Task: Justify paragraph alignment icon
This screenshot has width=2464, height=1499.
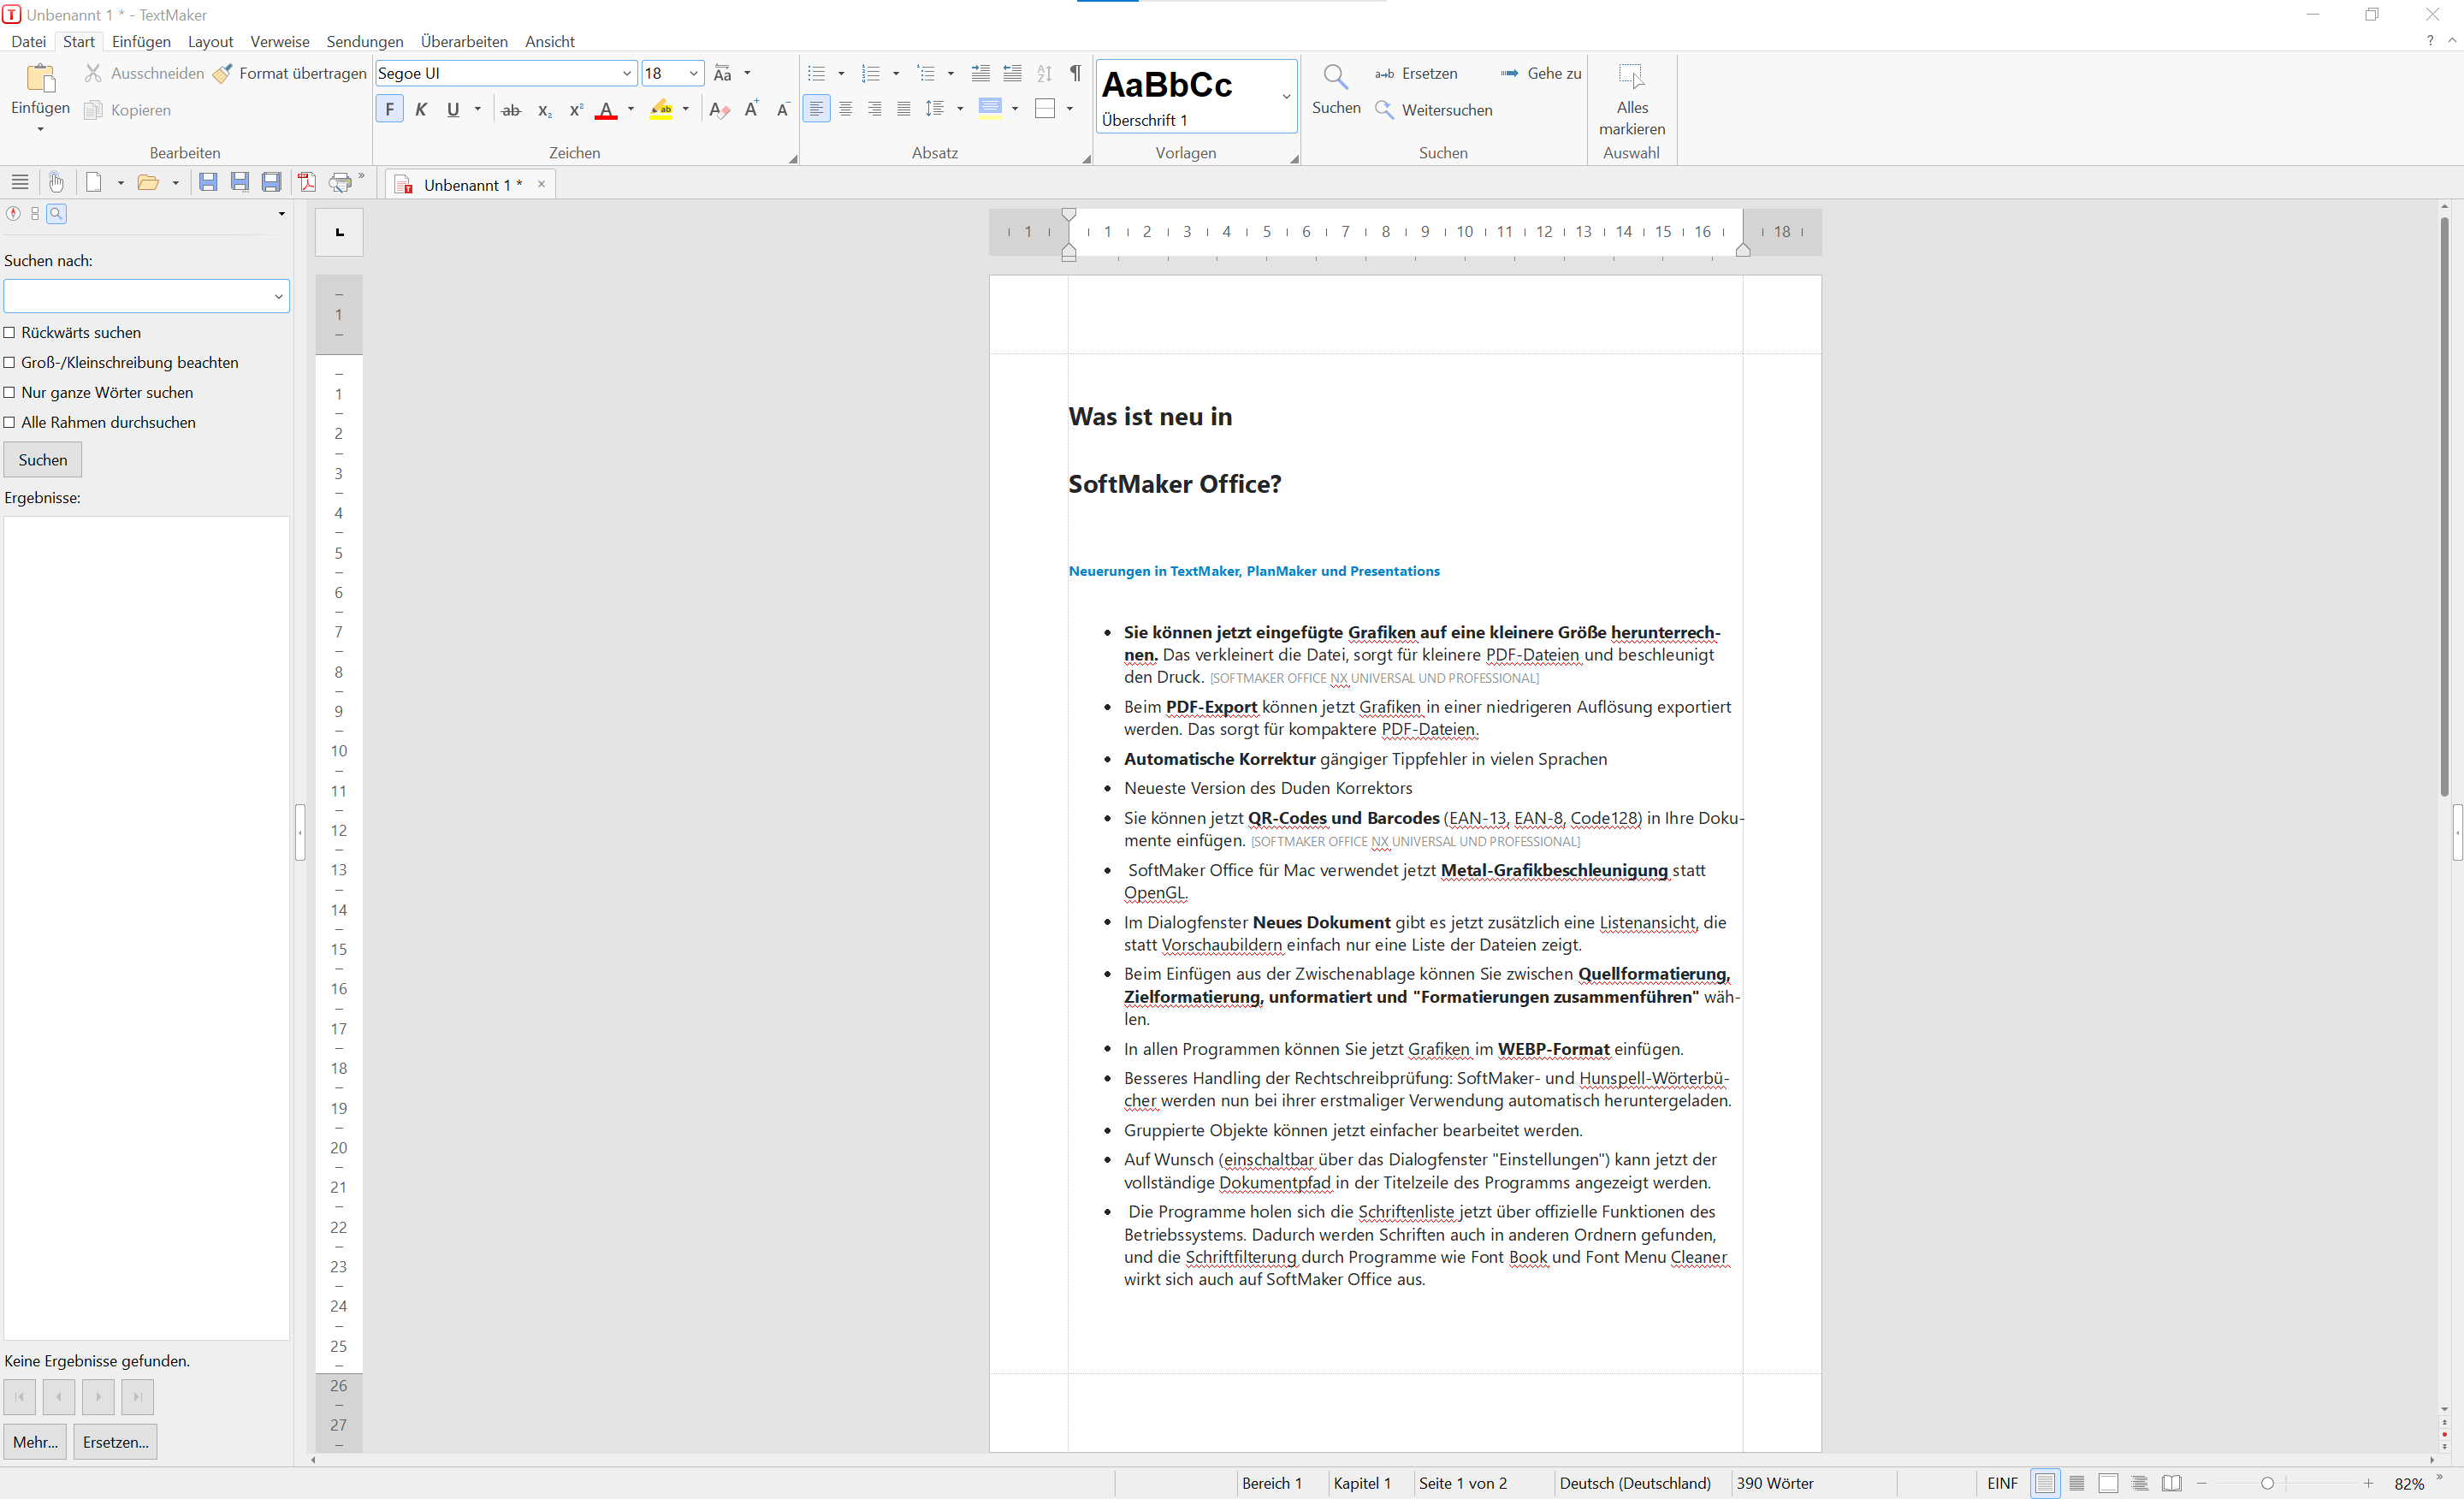Action: [x=903, y=109]
